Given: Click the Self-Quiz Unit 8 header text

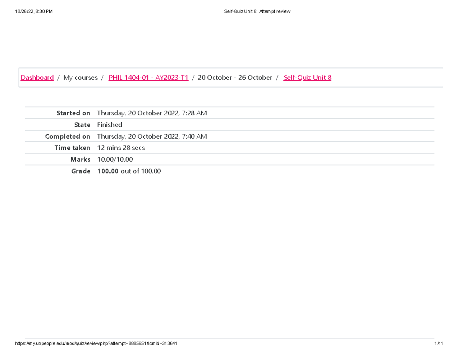Looking at the screenshot, I should coord(241,11).
